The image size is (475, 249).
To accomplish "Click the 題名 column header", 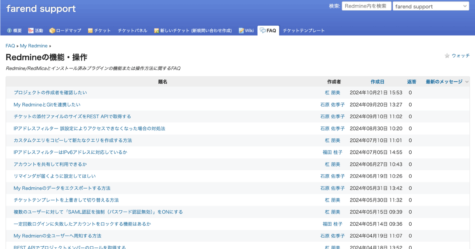I will point(163,82).
